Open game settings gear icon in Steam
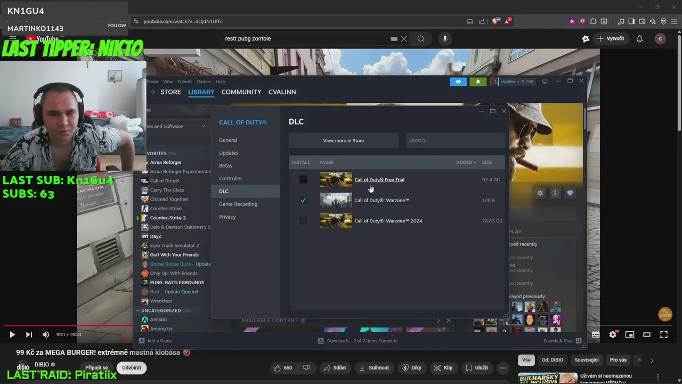 pos(540,193)
